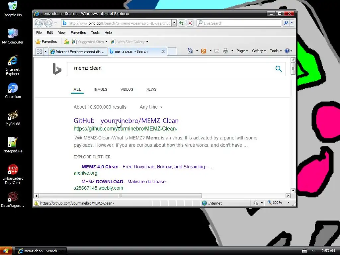Screen dimensions: 340x255
Task: Click the memz clean taskbar button
Action: pos(41,251)
